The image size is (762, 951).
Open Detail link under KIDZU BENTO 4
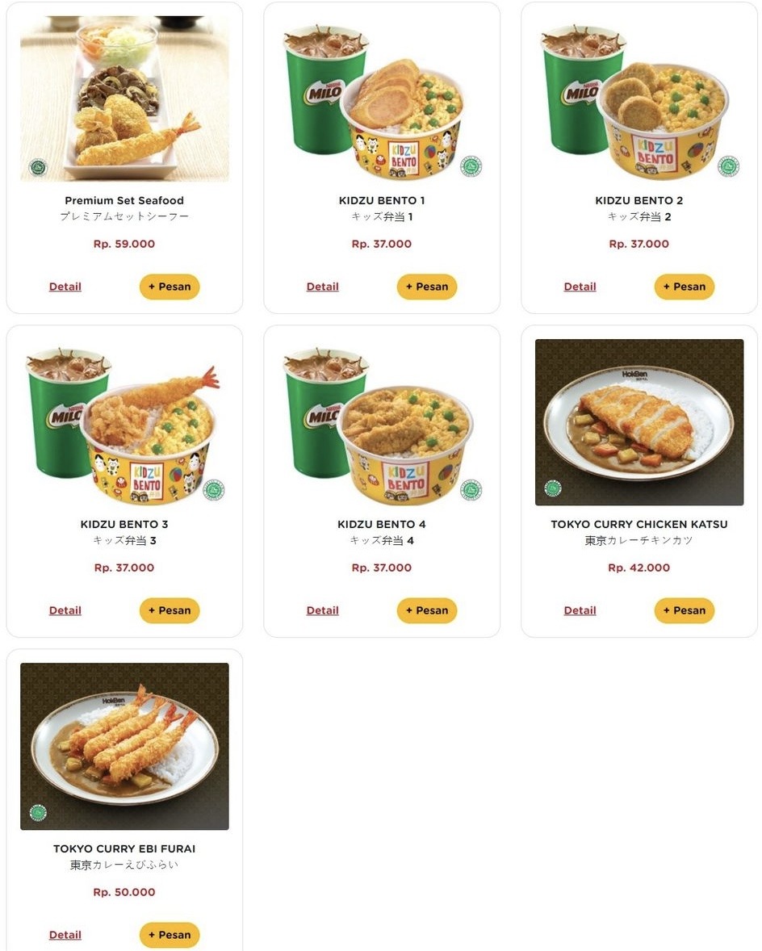[323, 611]
